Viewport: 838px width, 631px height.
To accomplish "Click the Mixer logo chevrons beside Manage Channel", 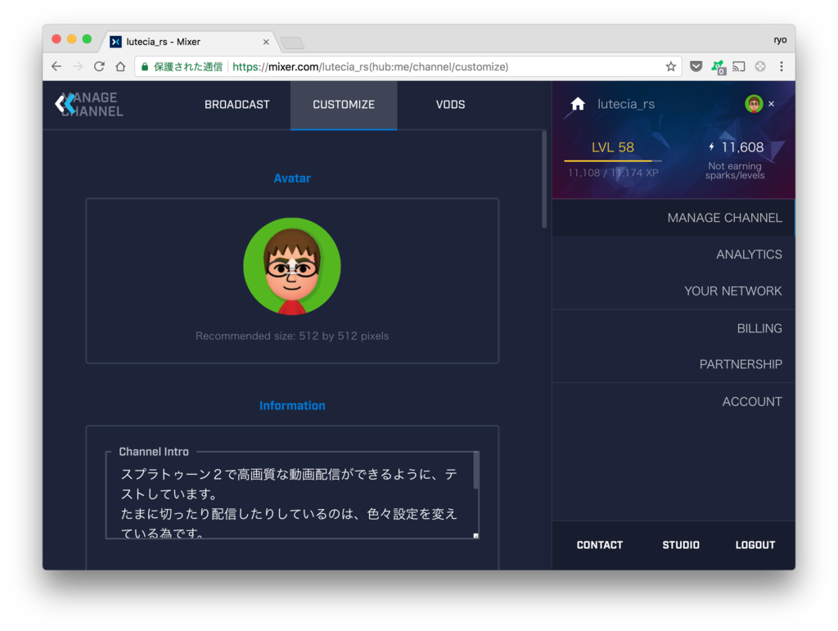I will coord(65,104).
